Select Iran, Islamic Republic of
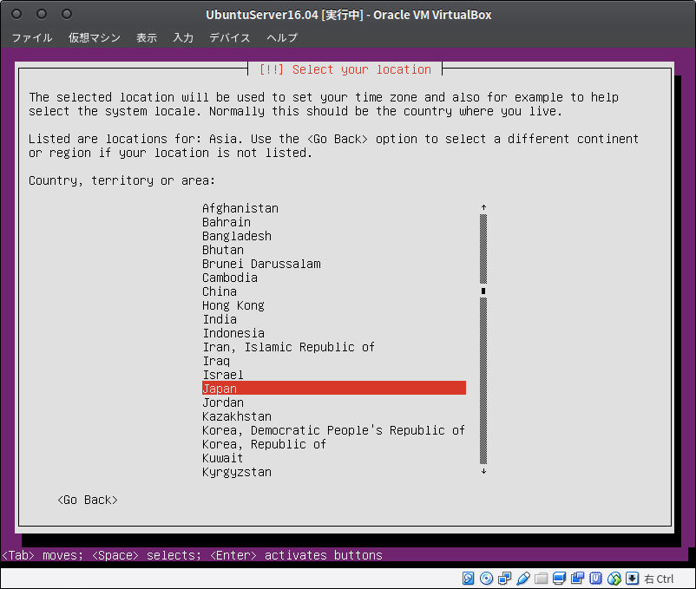Viewport: 696px width, 589px height. tap(334, 347)
